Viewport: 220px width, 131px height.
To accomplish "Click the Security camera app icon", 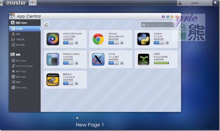I will [x=53, y=80].
